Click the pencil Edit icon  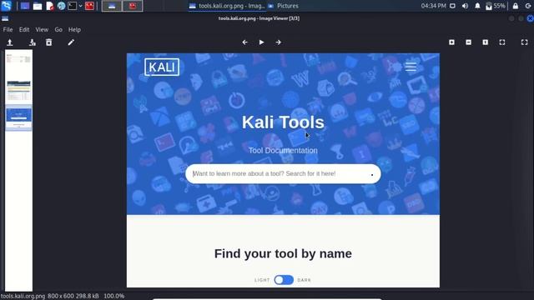tap(71, 42)
